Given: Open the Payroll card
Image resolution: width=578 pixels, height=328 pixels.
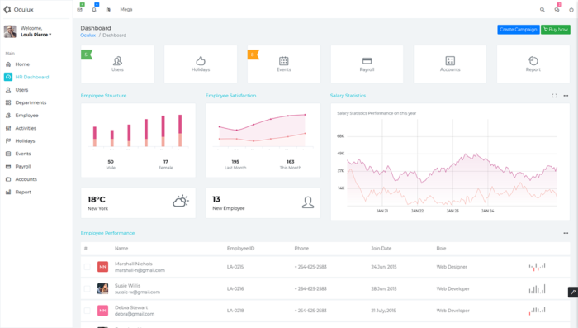Looking at the screenshot, I should click(367, 64).
